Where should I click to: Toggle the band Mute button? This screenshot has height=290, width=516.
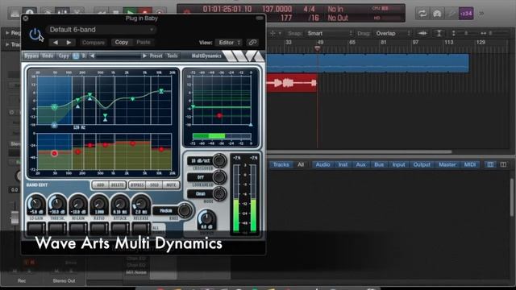coord(171,185)
